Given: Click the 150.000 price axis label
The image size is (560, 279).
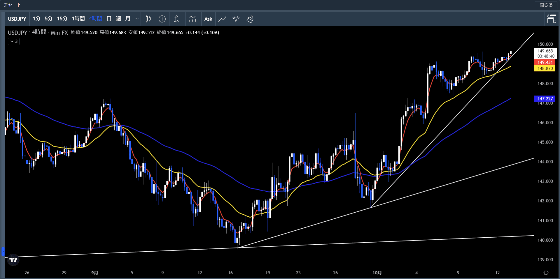Looking at the screenshot, I should coord(545,44).
